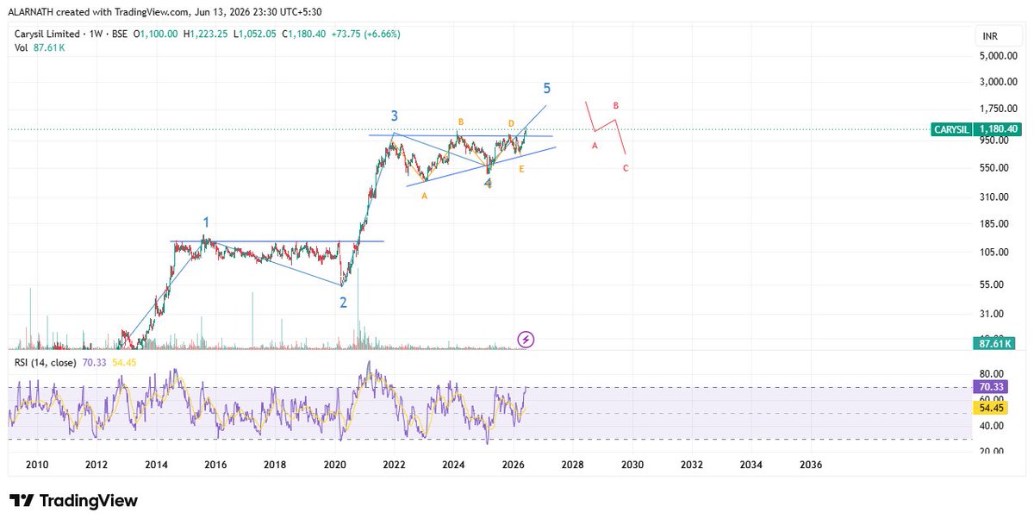
Task: Select the blue wave label 2
Action: coord(344,303)
